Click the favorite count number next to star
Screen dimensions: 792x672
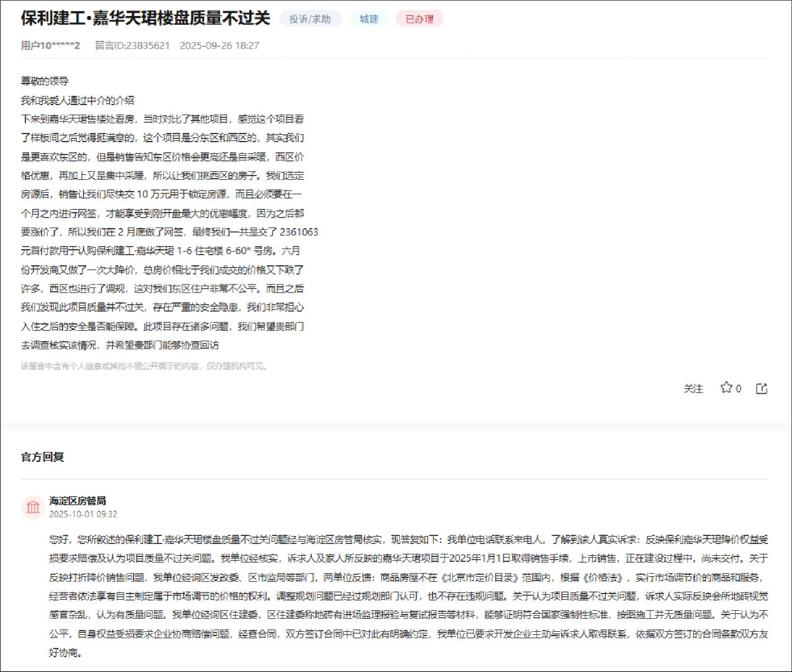[739, 388]
